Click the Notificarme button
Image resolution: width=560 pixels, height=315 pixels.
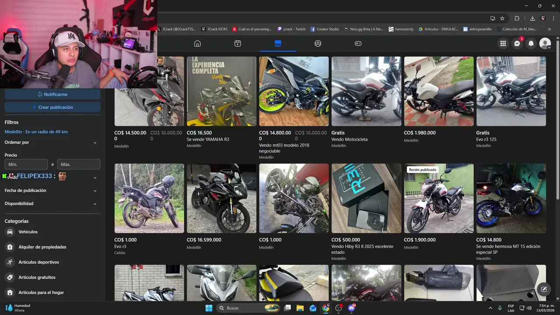(52, 94)
